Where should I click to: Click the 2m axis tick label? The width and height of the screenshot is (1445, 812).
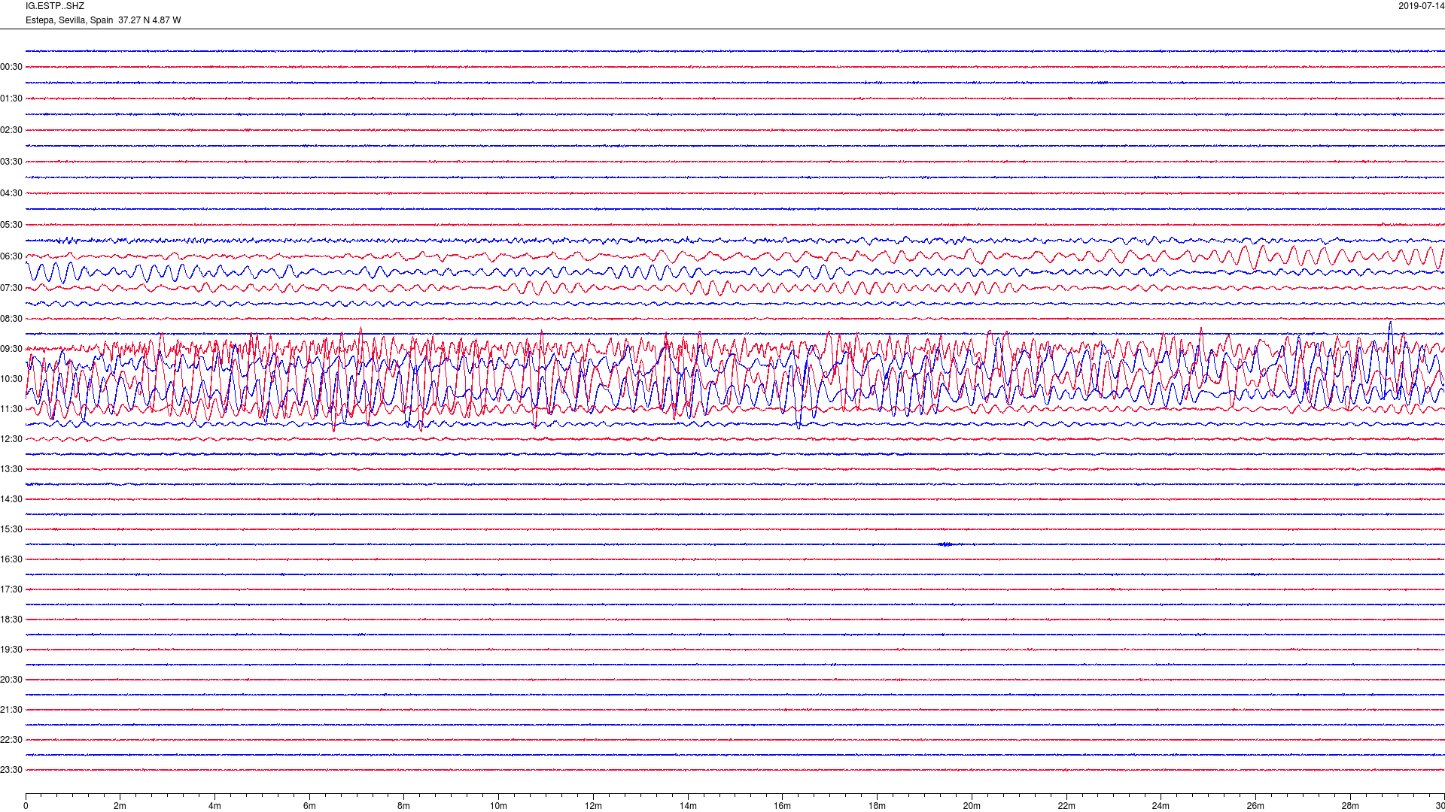[x=120, y=806]
